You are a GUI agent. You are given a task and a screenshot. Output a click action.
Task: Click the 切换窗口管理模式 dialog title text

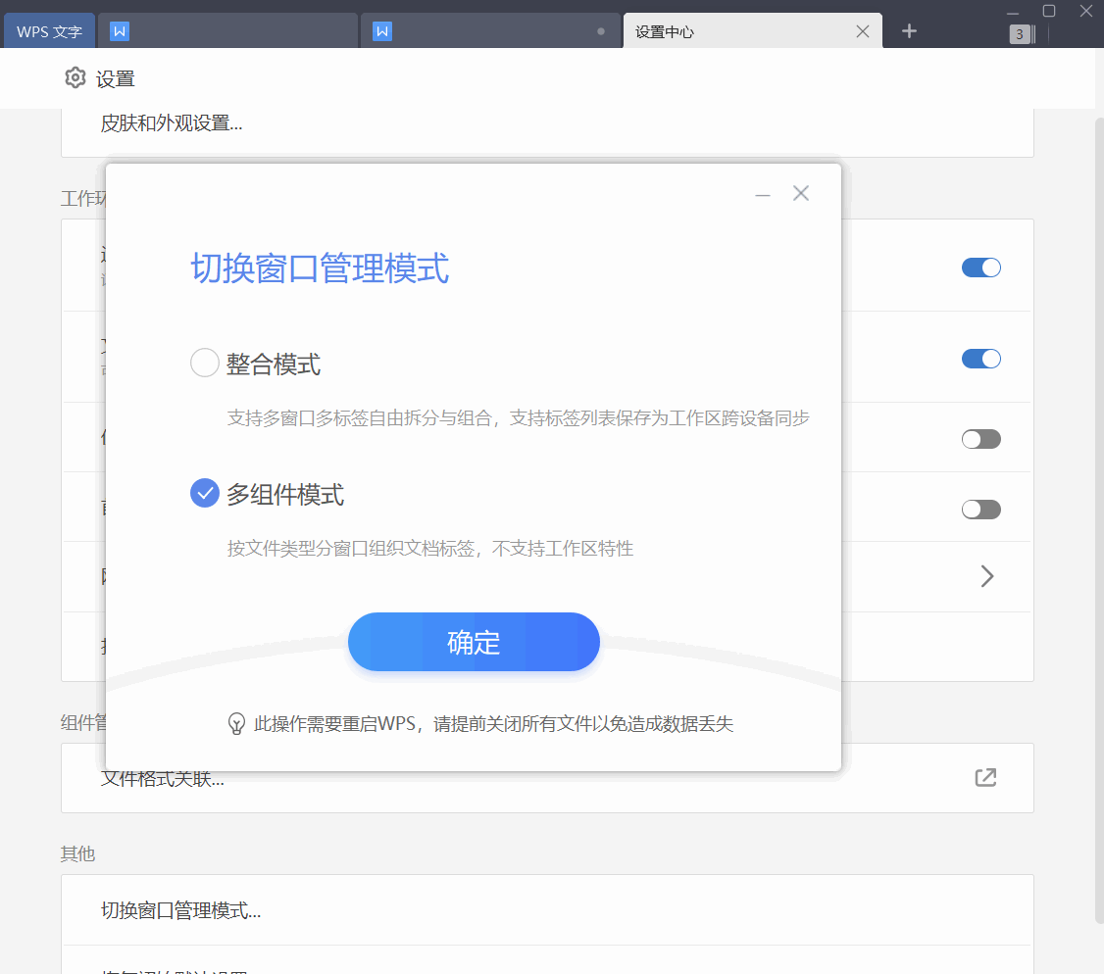tap(320, 268)
